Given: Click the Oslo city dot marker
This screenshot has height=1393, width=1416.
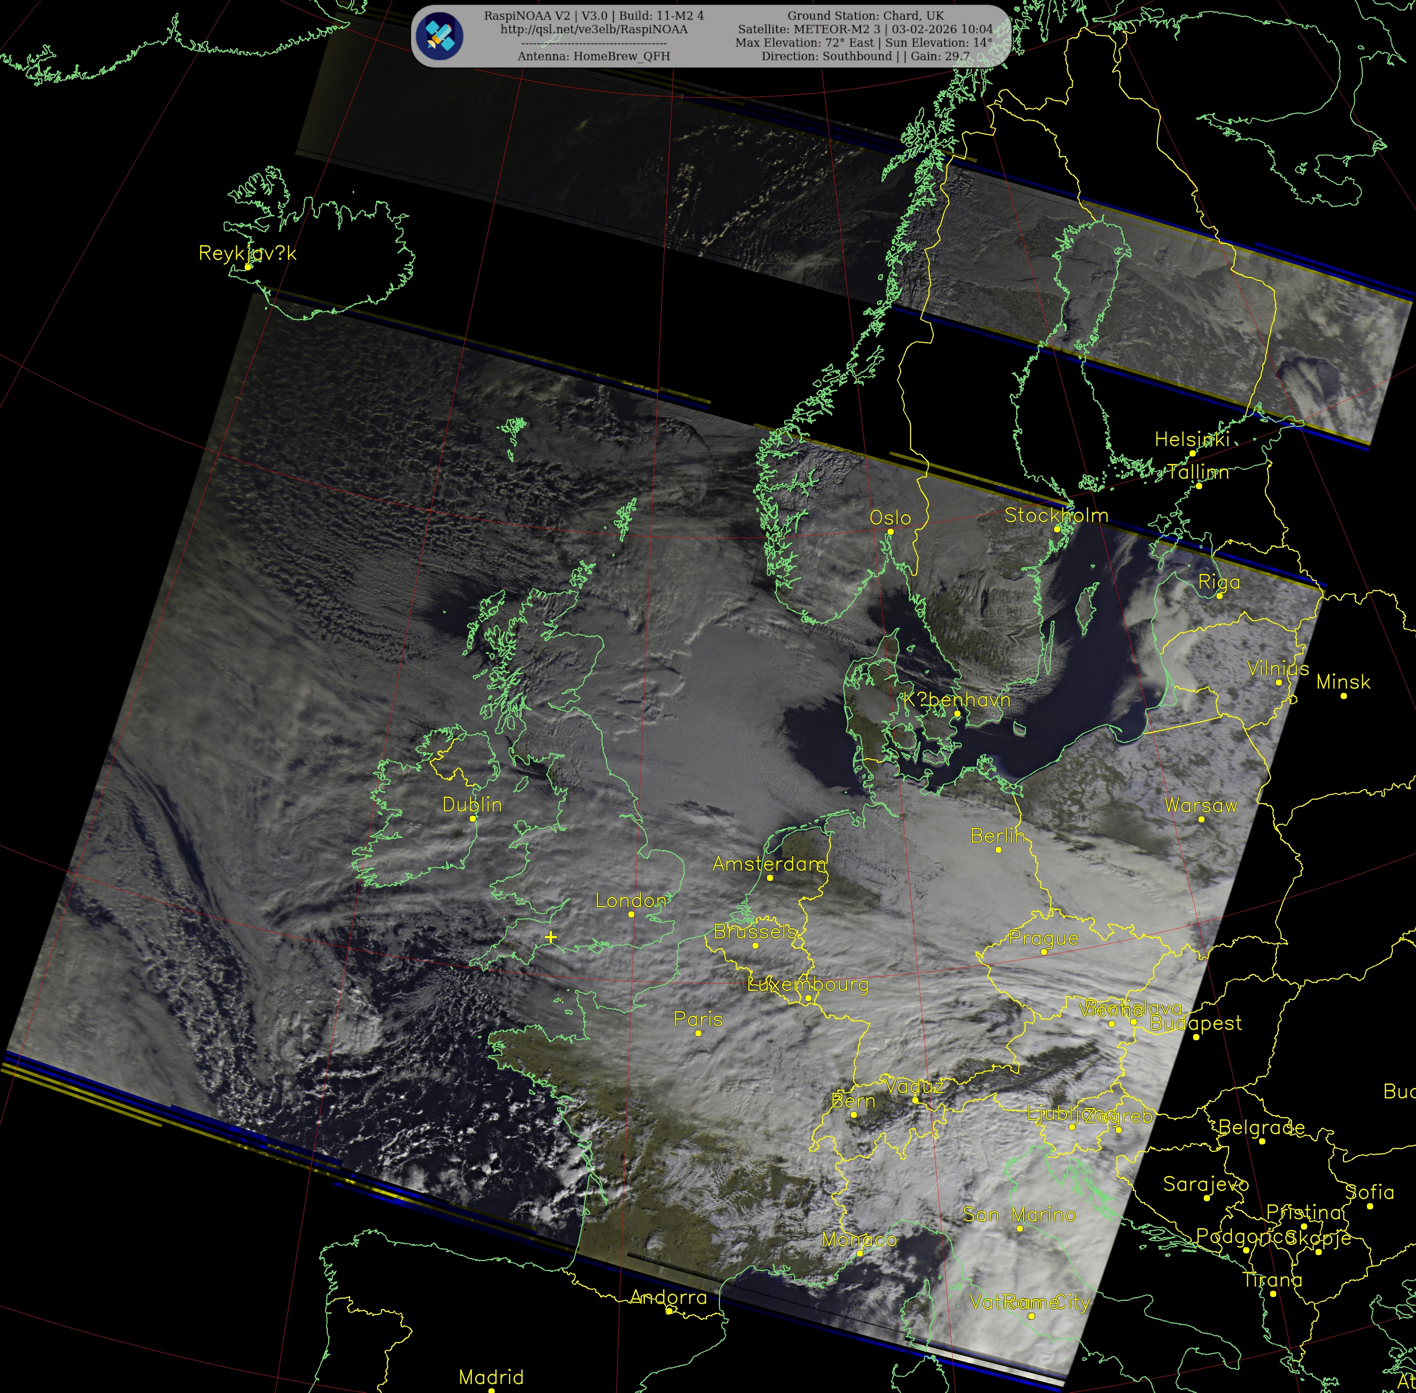Looking at the screenshot, I should pos(891,531).
